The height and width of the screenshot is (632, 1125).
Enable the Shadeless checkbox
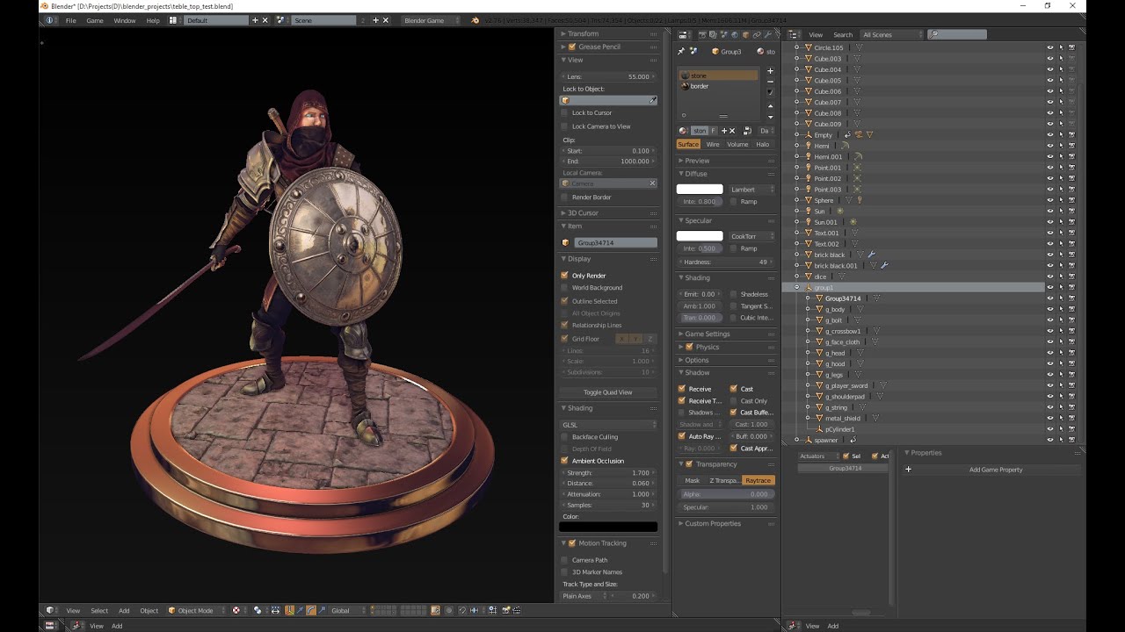click(x=734, y=294)
